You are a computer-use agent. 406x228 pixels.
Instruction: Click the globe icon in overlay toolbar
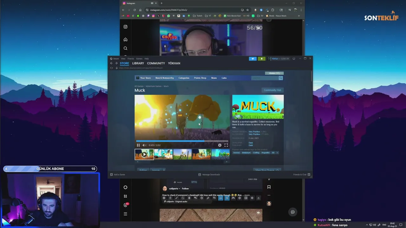(239, 198)
